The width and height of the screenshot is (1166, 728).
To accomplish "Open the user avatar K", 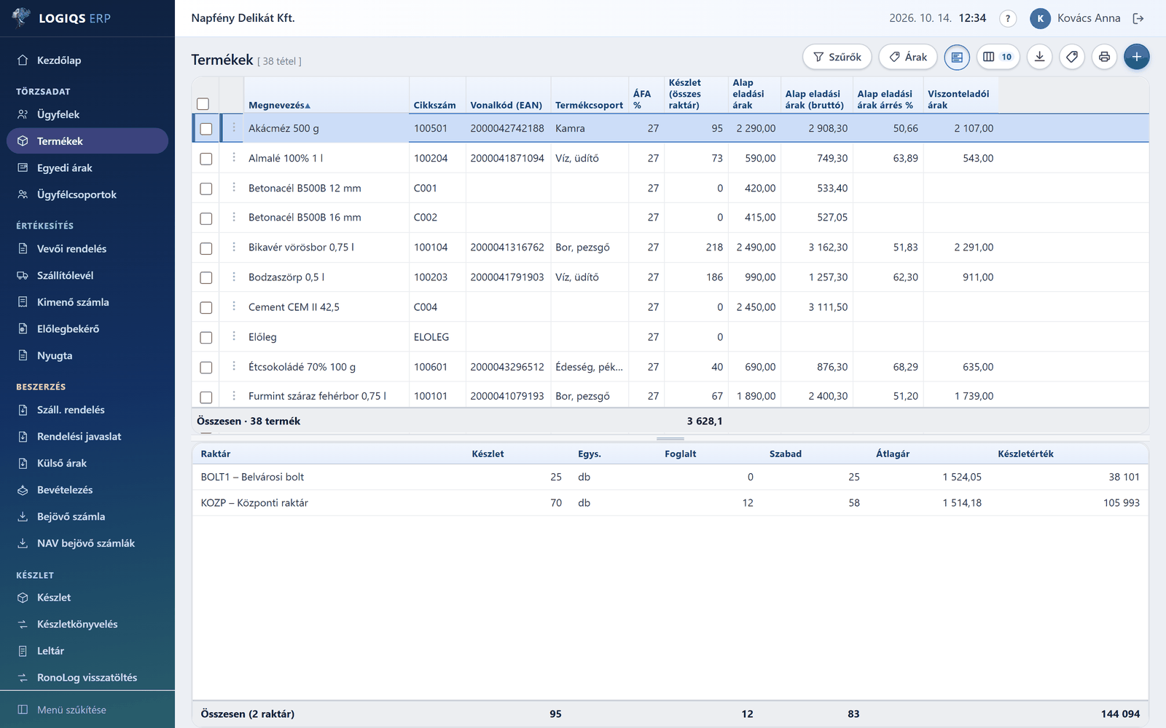I will point(1040,19).
